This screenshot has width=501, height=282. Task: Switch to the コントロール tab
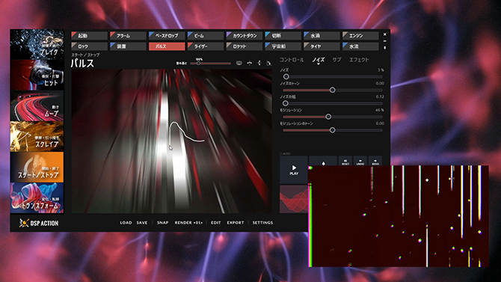coord(292,60)
